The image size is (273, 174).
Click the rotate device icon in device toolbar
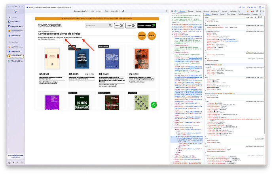[123, 11]
